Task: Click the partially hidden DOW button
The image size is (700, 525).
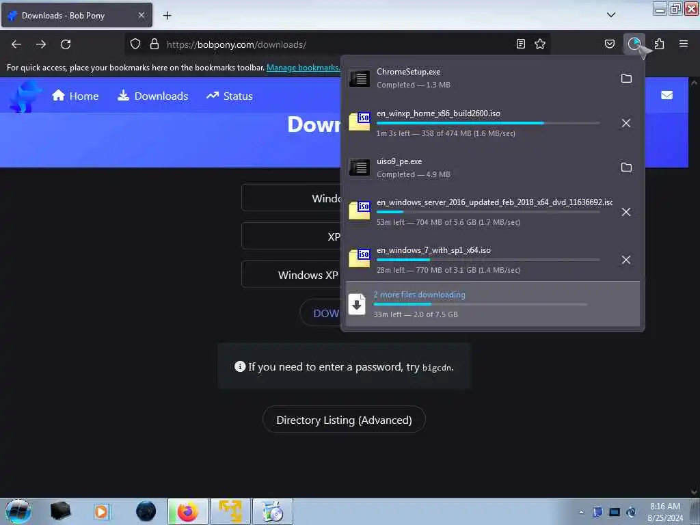Action: pyautogui.click(x=320, y=313)
